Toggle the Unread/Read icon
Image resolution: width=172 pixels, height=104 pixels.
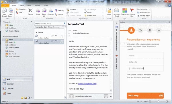(x=117, y=11)
